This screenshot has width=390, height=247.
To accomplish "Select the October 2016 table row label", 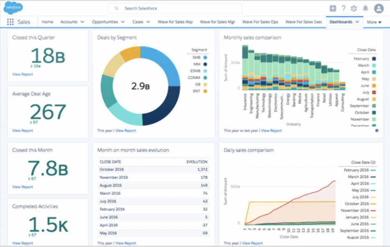I will (x=112, y=170).
